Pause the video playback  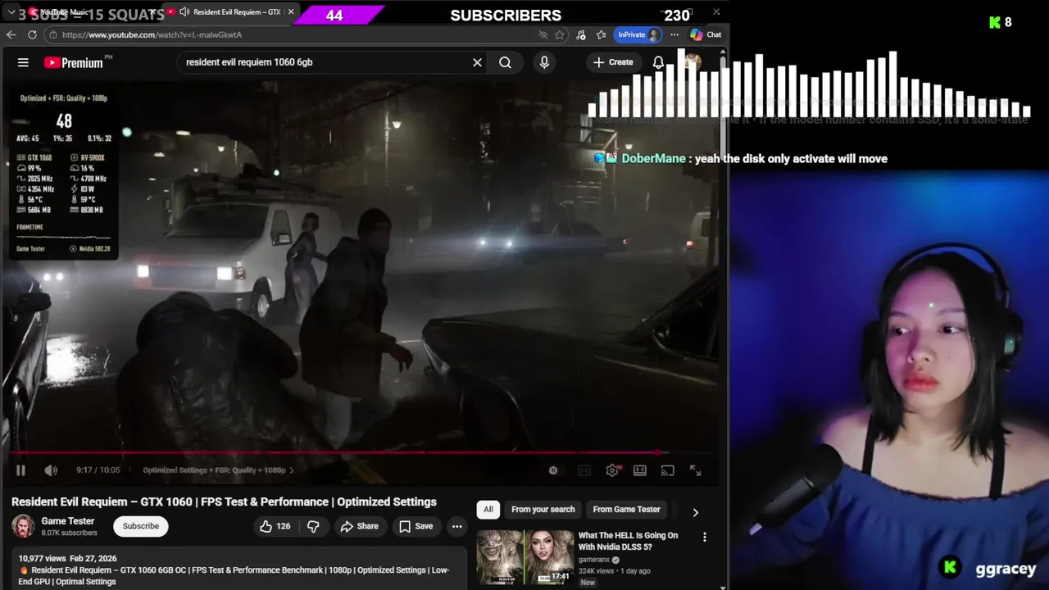click(x=20, y=470)
